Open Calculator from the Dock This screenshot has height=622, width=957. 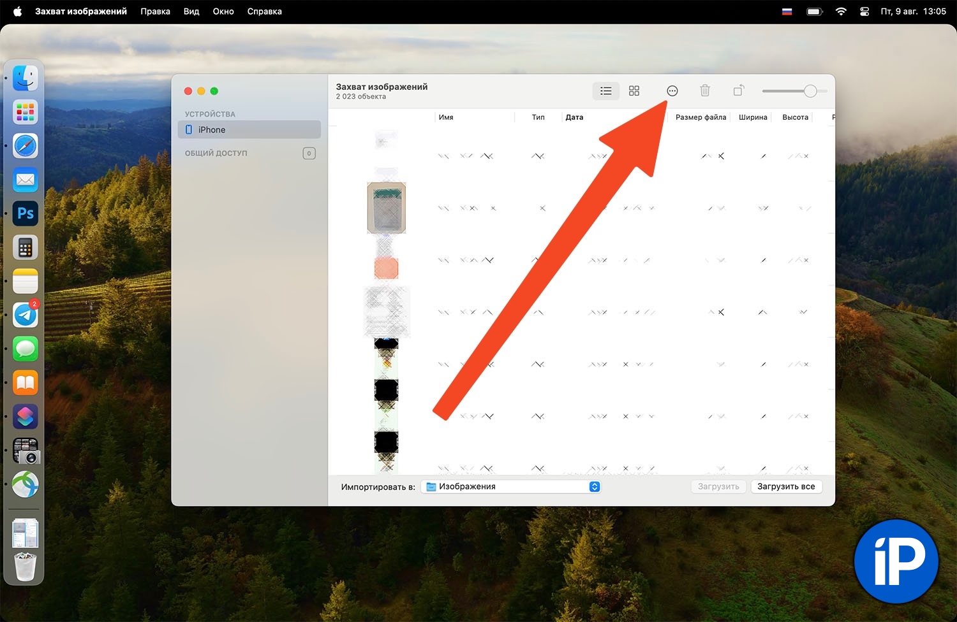click(26, 247)
